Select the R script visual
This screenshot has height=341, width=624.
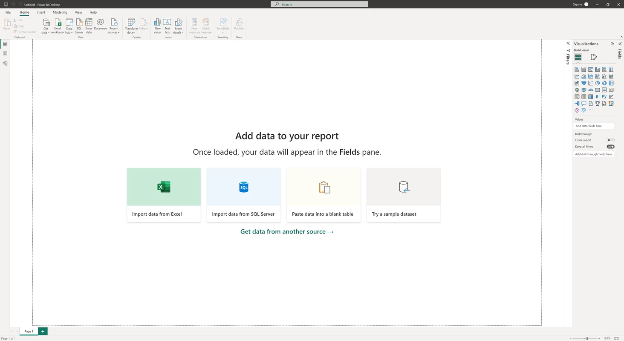597,97
